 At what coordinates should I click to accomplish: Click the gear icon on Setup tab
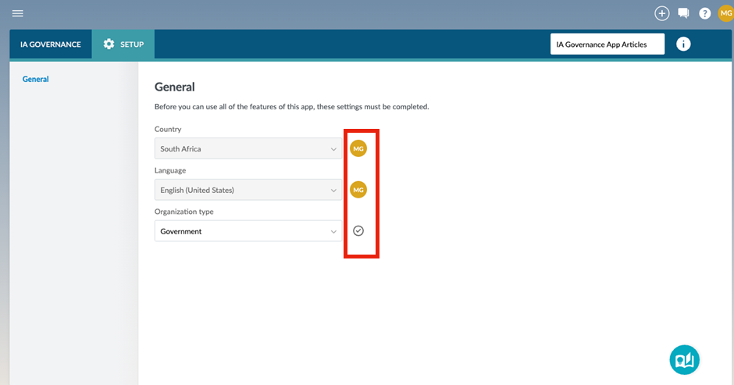click(109, 45)
